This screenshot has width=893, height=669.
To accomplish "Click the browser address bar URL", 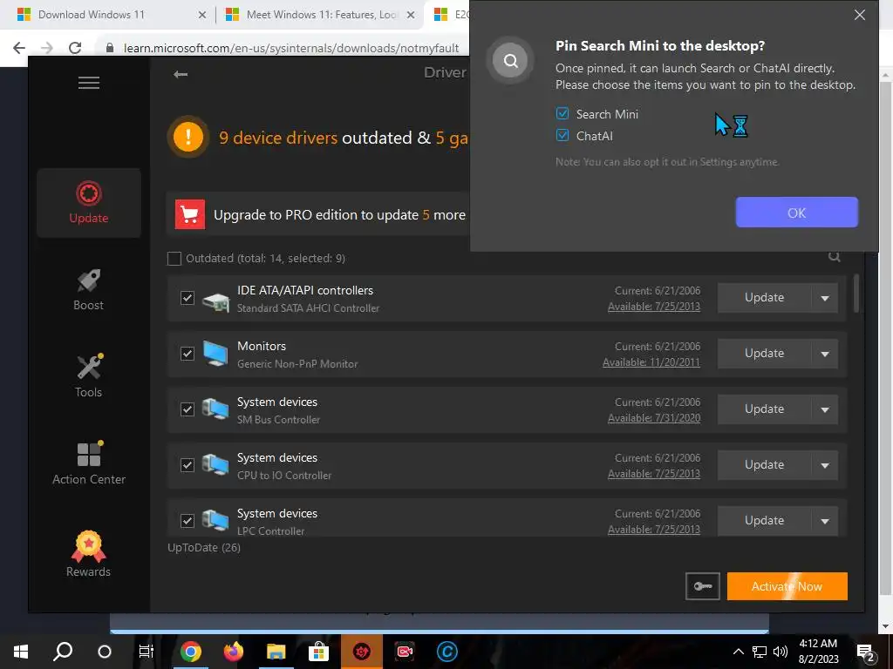I will pyautogui.click(x=291, y=49).
